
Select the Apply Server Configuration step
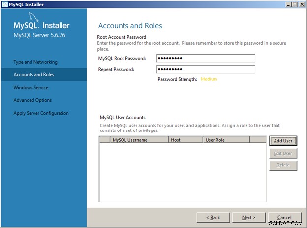click(41, 113)
